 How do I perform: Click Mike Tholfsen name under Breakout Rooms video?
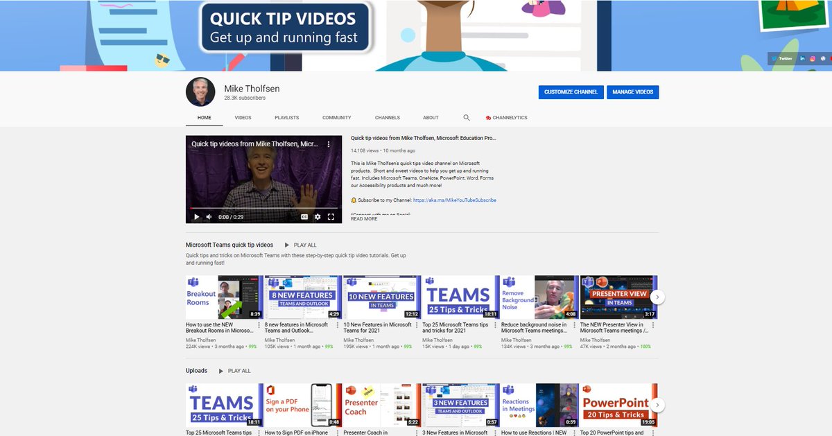coord(201,340)
